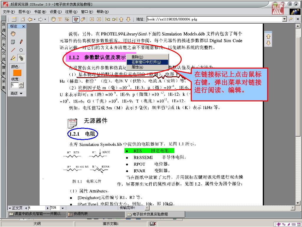Screen dimensions: 302x227
Task: Click the orange 颜色 color swatch
Action: (x=17, y=73)
